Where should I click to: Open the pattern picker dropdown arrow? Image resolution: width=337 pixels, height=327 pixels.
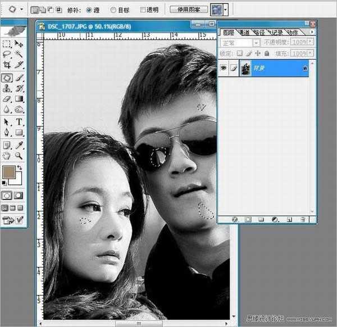(x=225, y=10)
